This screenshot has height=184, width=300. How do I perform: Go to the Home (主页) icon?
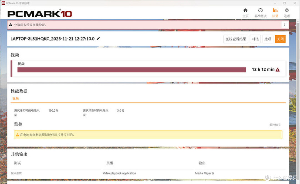[245, 10]
